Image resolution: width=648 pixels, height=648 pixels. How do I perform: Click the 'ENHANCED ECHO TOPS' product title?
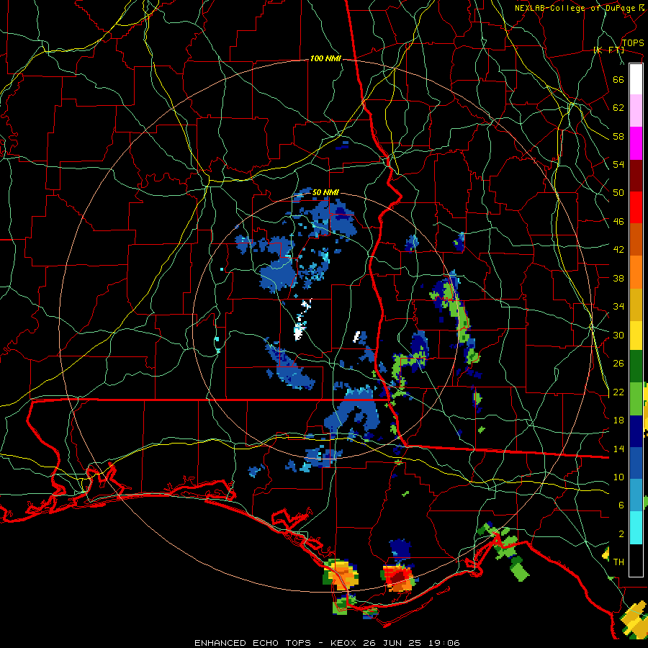[252, 643]
